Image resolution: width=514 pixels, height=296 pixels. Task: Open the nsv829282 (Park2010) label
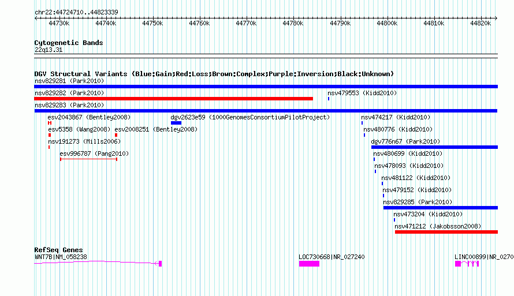(x=69, y=93)
